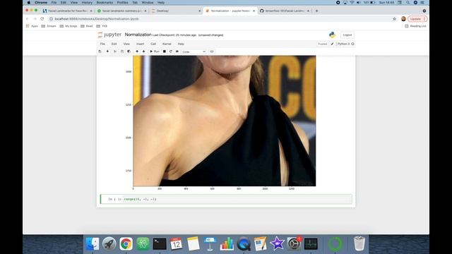
Task: Open the Chrome profile avatar
Action: coord(403,19)
